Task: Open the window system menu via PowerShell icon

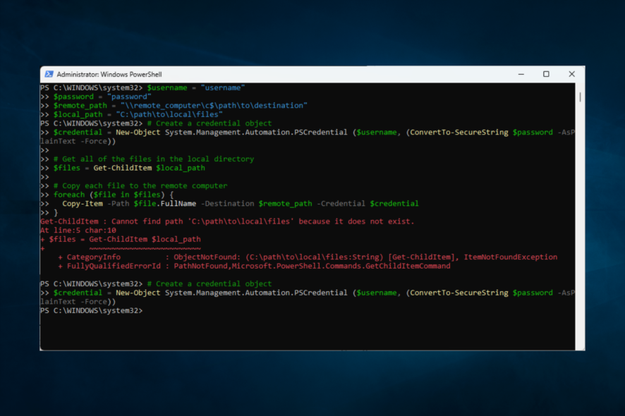Action: click(x=48, y=74)
